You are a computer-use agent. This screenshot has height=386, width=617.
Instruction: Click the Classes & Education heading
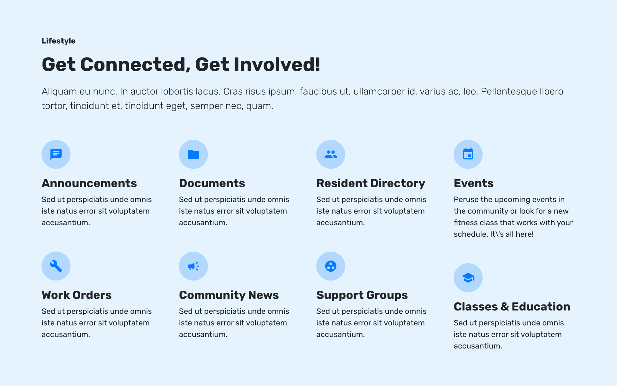click(x=512, y=306)
